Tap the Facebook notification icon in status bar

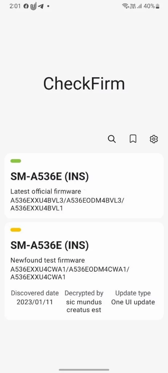tap(26, 7)
